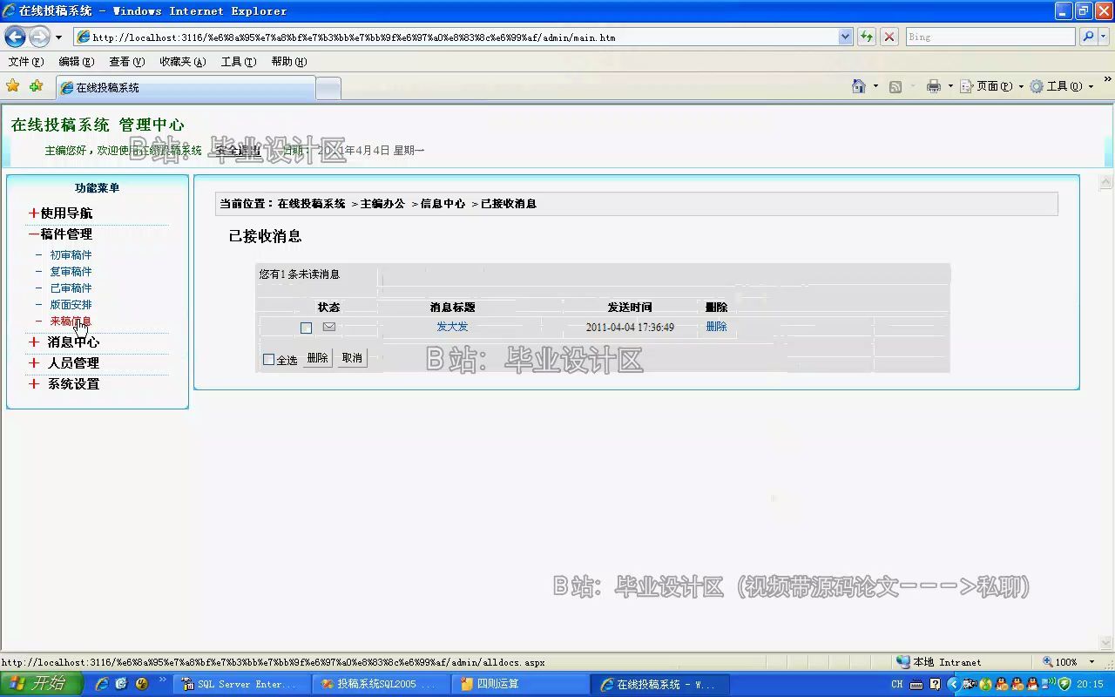Click the 删除 link in message row
Screen dimensions: 1115x697
coord(716,327)
